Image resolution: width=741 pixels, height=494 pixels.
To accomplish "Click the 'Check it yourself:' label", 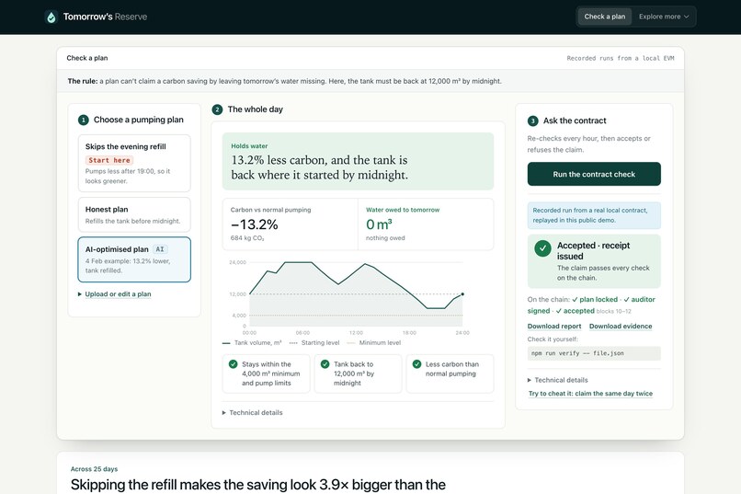I will coord(553,339).
